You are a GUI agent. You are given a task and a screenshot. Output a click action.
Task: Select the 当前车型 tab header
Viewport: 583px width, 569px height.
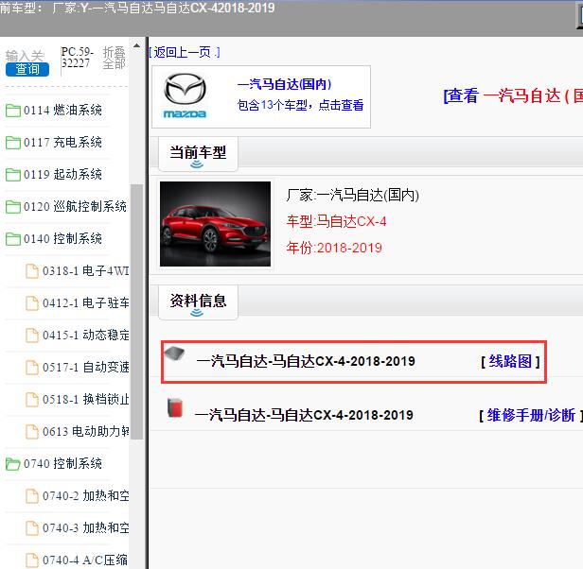point(198,154)
